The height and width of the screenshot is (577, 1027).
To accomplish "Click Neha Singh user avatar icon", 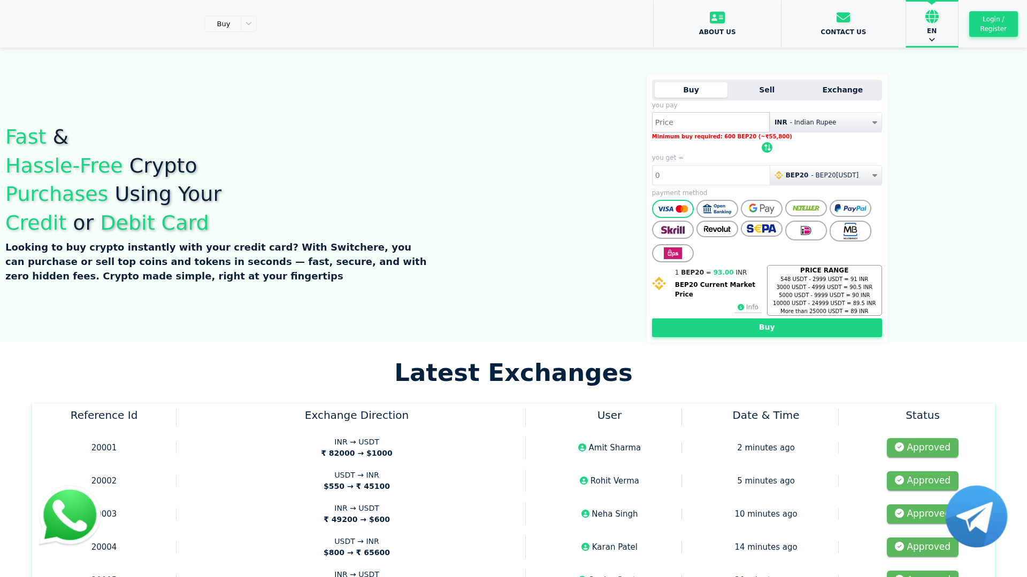I will [585, 514].
